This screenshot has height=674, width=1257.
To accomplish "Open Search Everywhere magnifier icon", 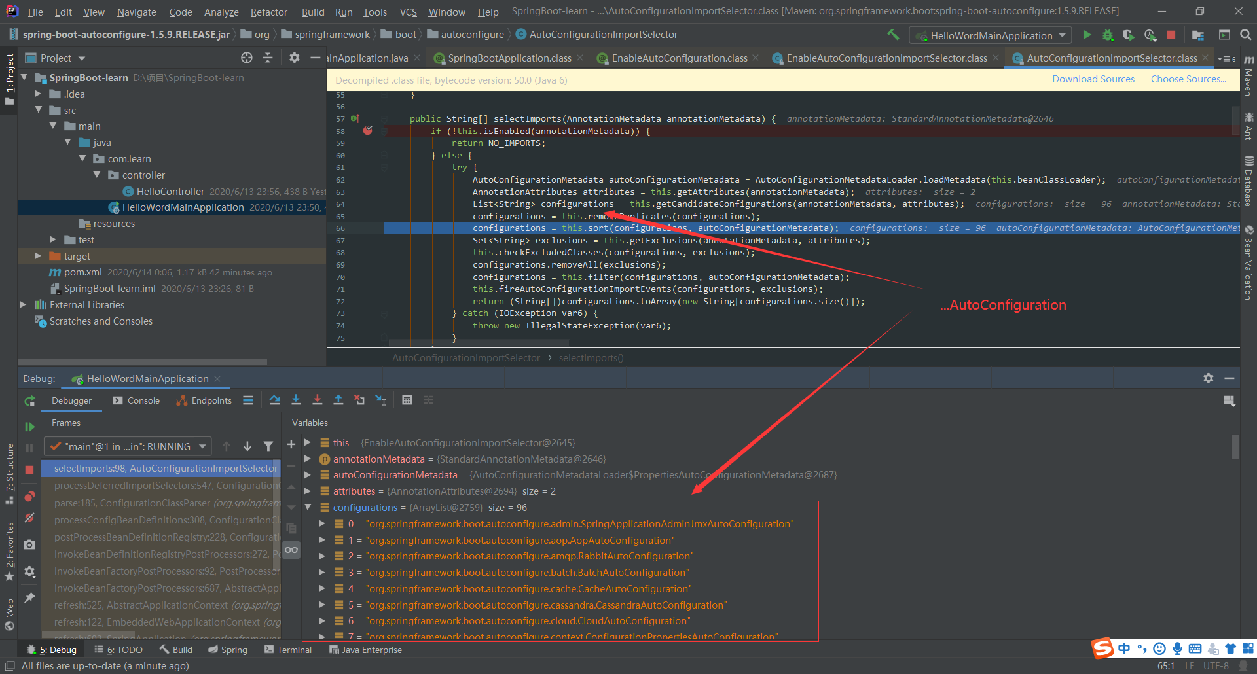I will [1246, 35].
